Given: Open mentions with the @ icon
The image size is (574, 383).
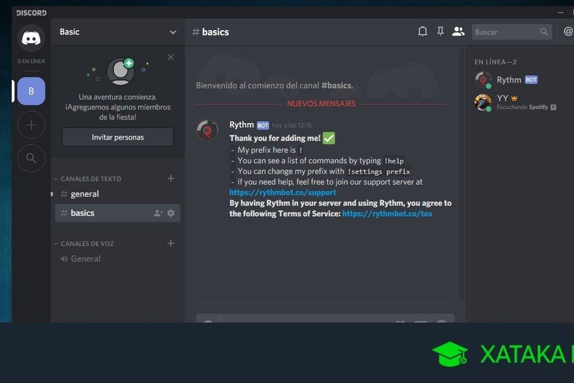Looking at the screenshot, I should click(x=568, y=31).
